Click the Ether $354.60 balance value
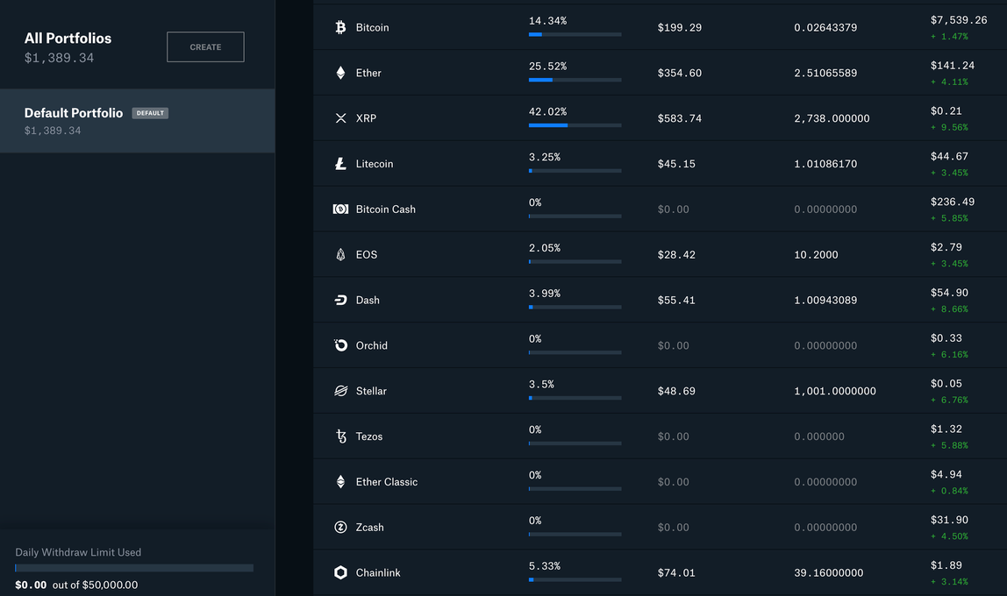The width and height of the screenshot is (1007, 596). click(680, 73)
